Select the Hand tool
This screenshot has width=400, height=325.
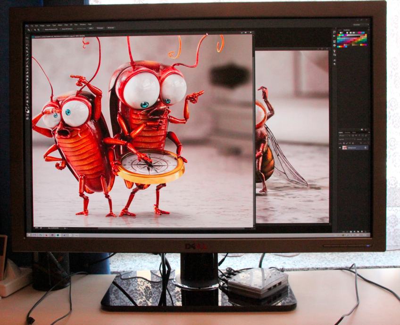point(27,101)
